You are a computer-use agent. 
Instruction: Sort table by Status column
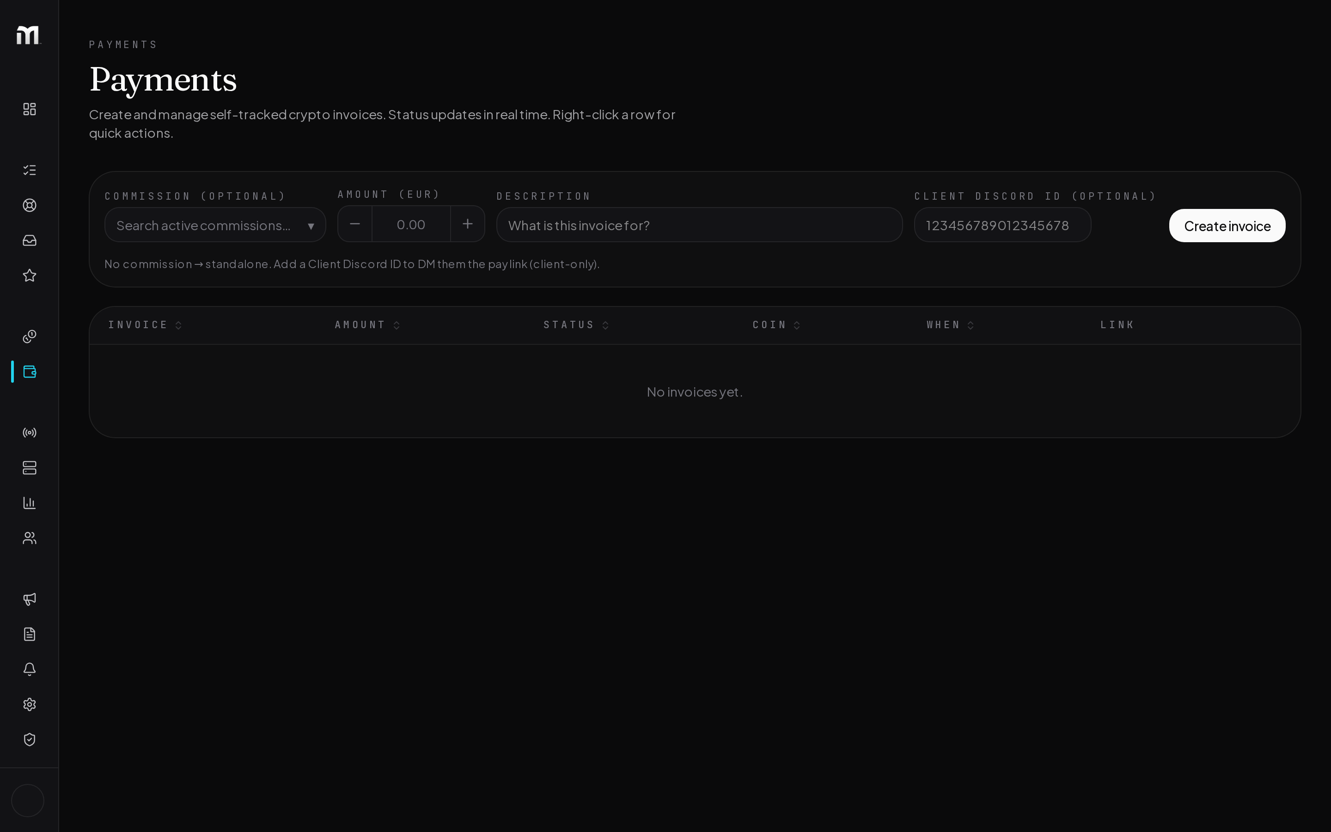coord(576,324)
